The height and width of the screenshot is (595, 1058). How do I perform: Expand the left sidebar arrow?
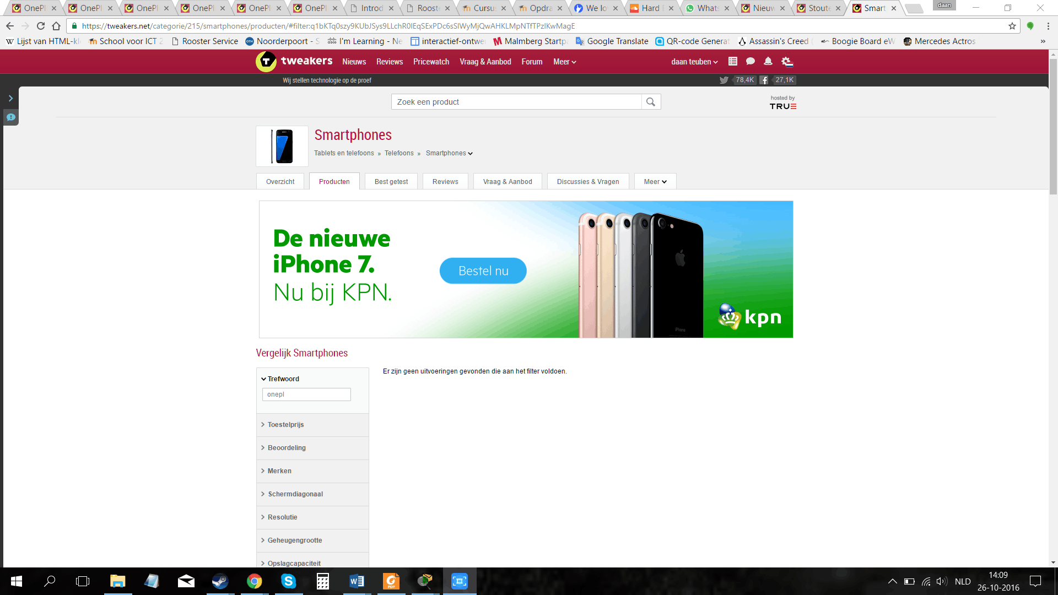[10, 98]
